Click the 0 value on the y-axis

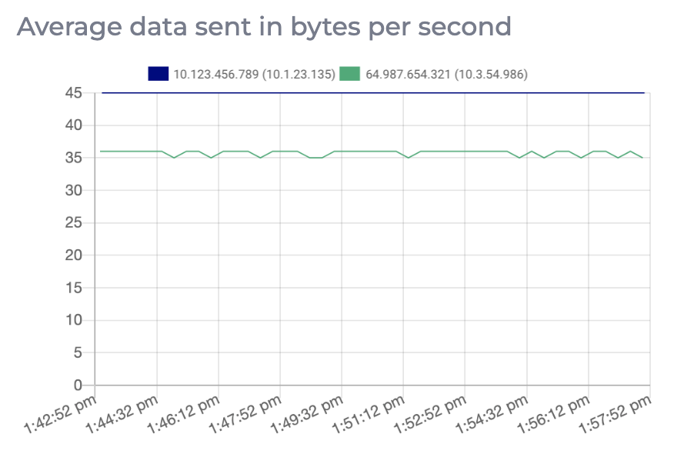point(77,385)
